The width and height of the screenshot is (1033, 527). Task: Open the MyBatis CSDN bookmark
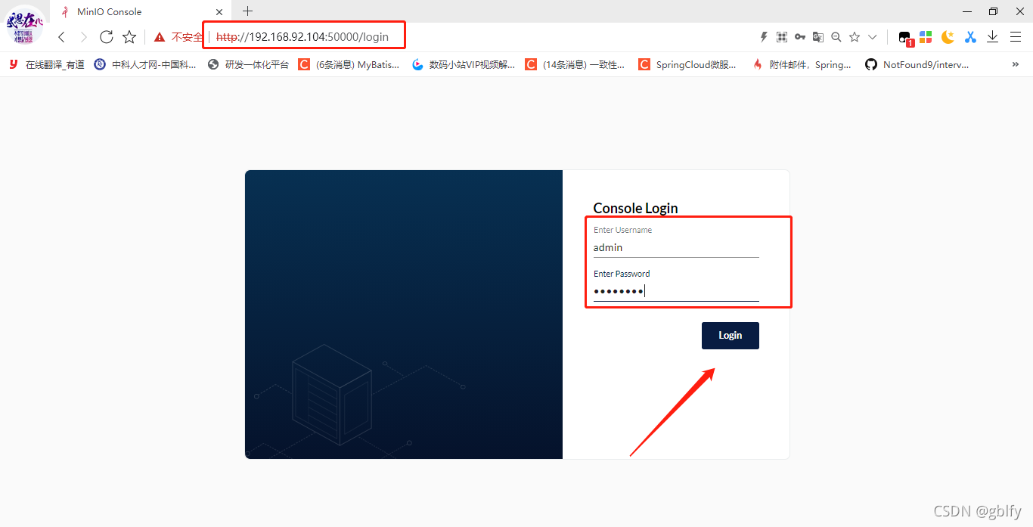click(349, 65)
